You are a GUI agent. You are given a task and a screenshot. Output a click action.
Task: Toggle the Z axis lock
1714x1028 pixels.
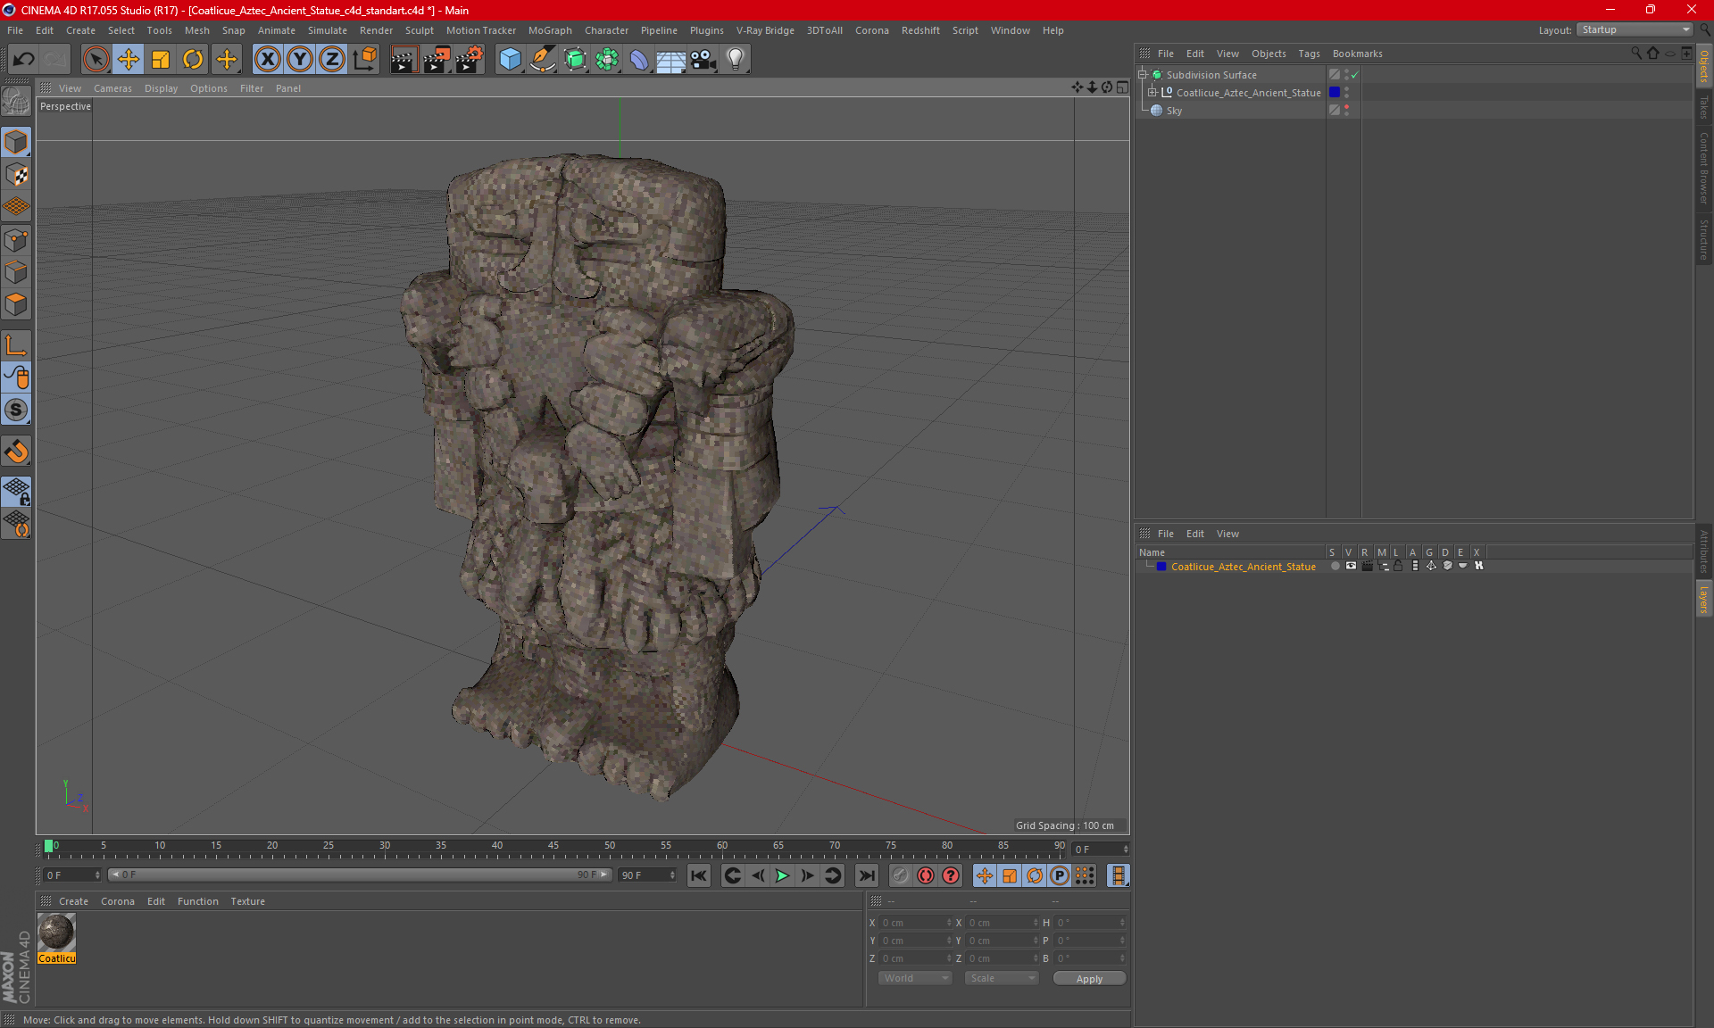coord(332,60)
